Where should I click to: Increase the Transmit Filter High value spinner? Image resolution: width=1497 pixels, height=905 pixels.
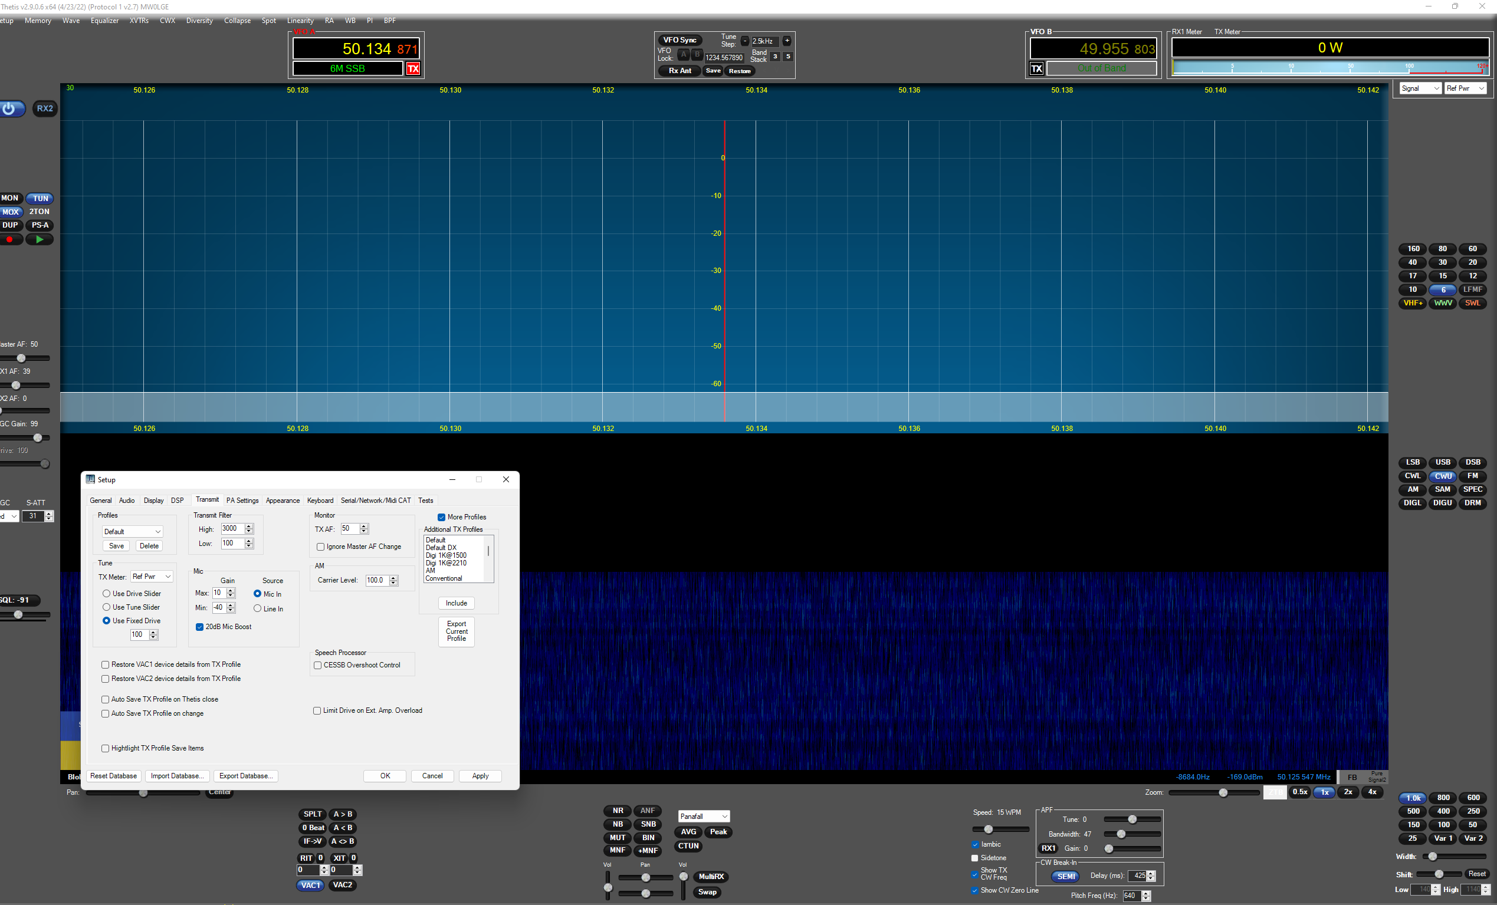(248, 526)
